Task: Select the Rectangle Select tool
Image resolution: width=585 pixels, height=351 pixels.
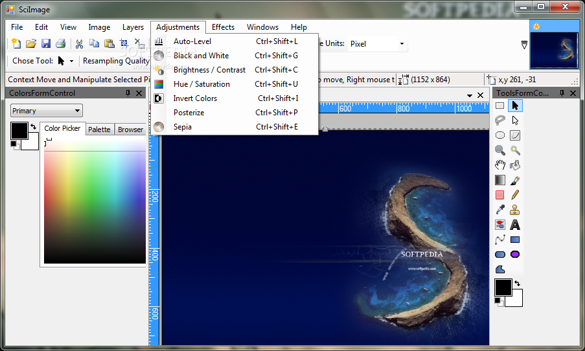Action: pyautogui.click(x=500, y=106)
